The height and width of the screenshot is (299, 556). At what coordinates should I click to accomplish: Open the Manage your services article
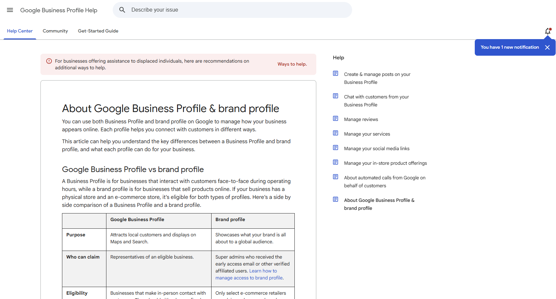[367, 134]
